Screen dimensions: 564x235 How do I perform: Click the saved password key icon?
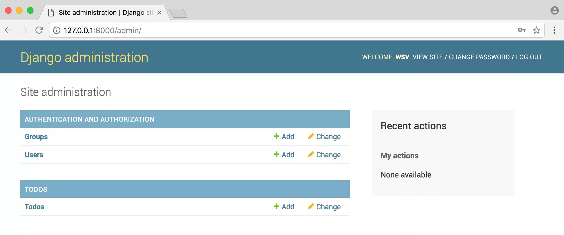point(522,30)
